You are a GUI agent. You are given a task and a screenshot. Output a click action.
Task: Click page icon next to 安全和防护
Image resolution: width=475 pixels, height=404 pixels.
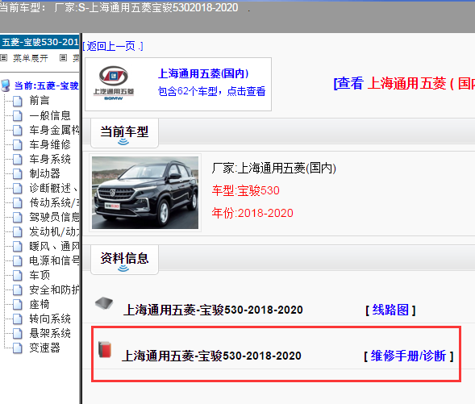point(18,289)
